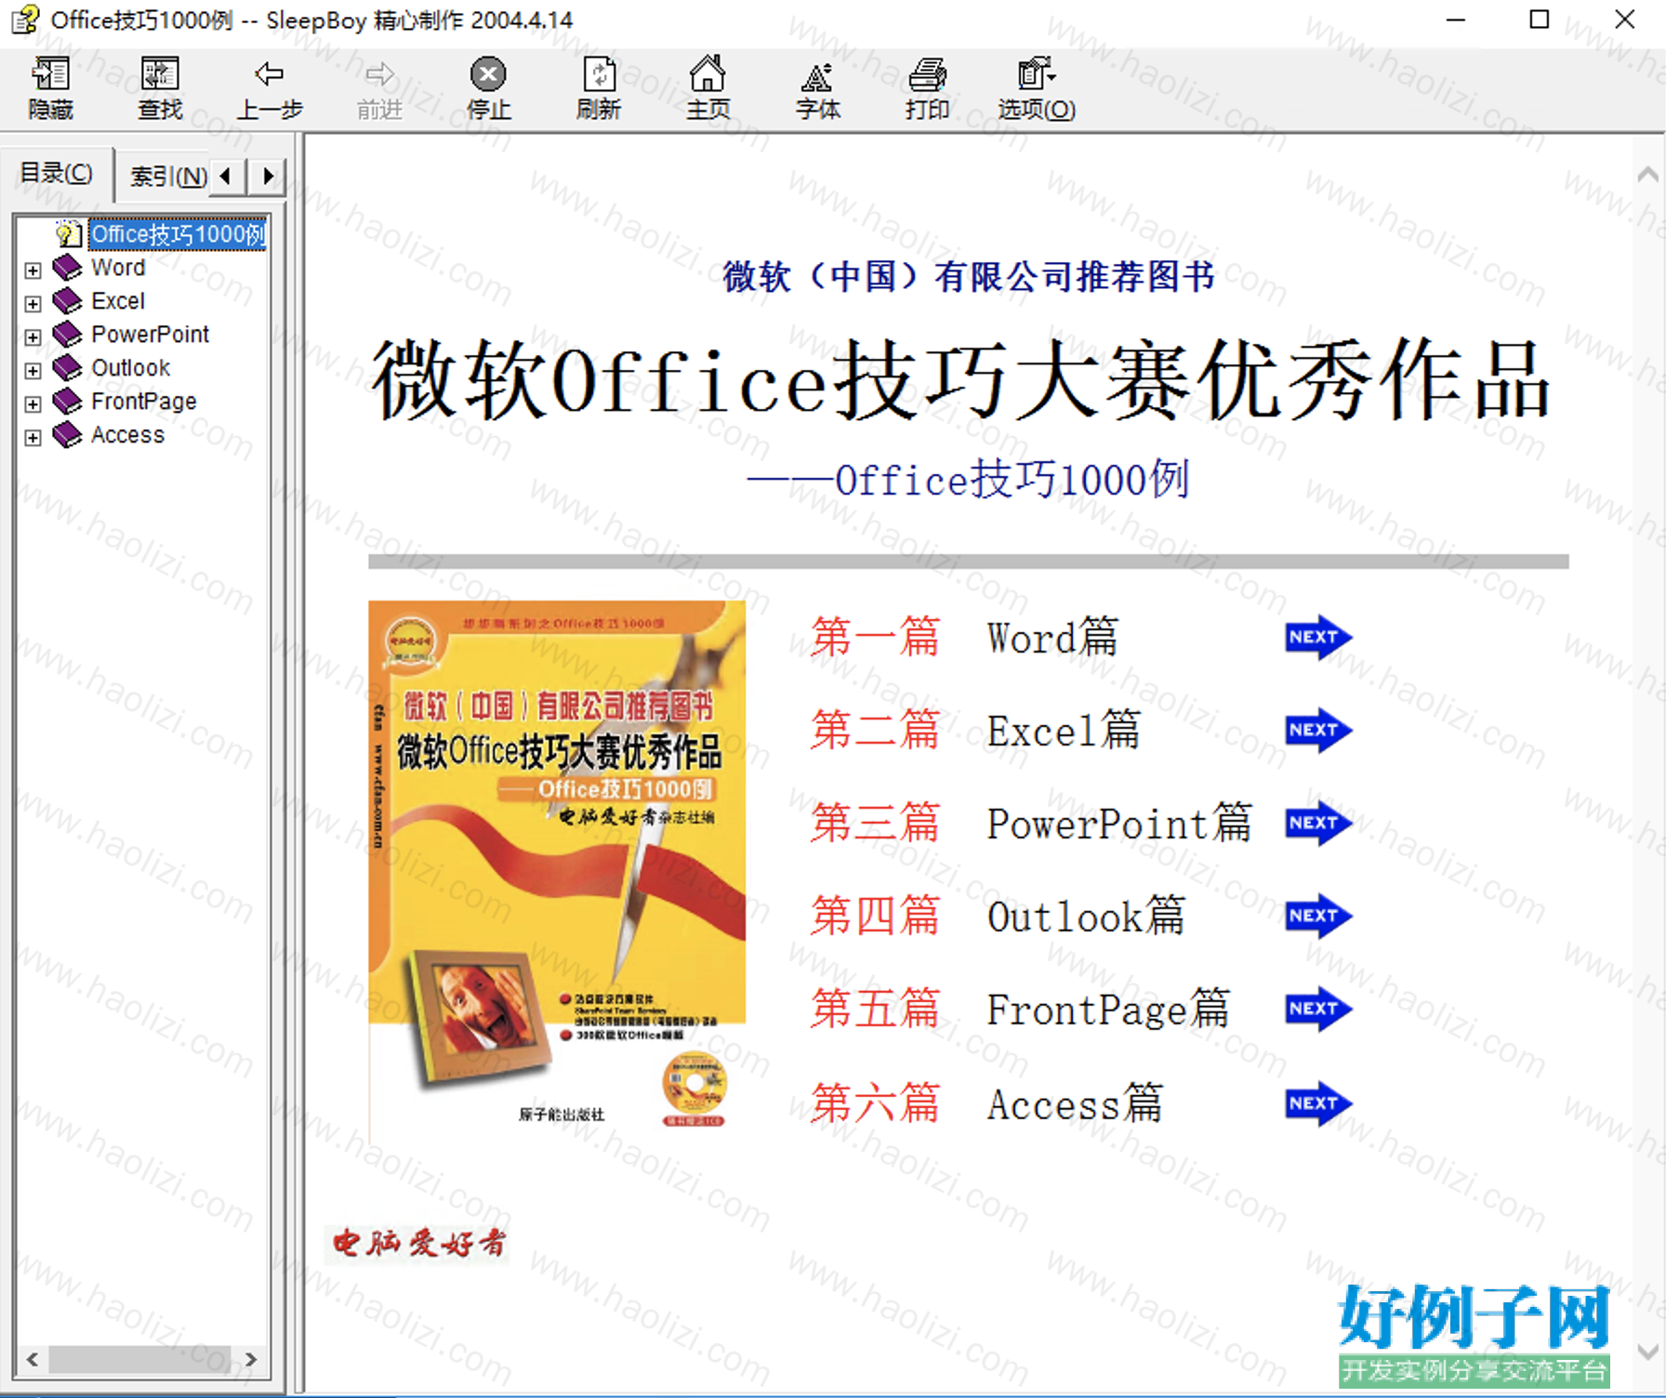Screen dimensions: 1666x1398
Task: Select the Excel item in contents tree
Action: point(118,301)
